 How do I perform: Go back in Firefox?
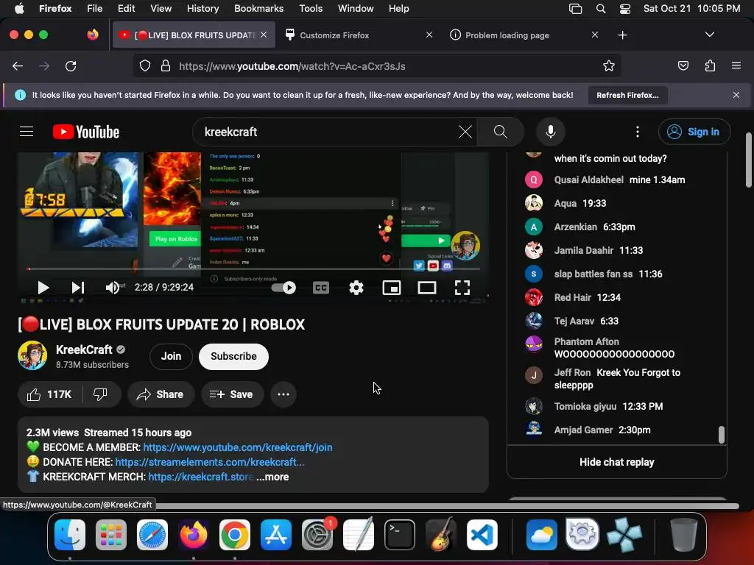click(18, 65)
